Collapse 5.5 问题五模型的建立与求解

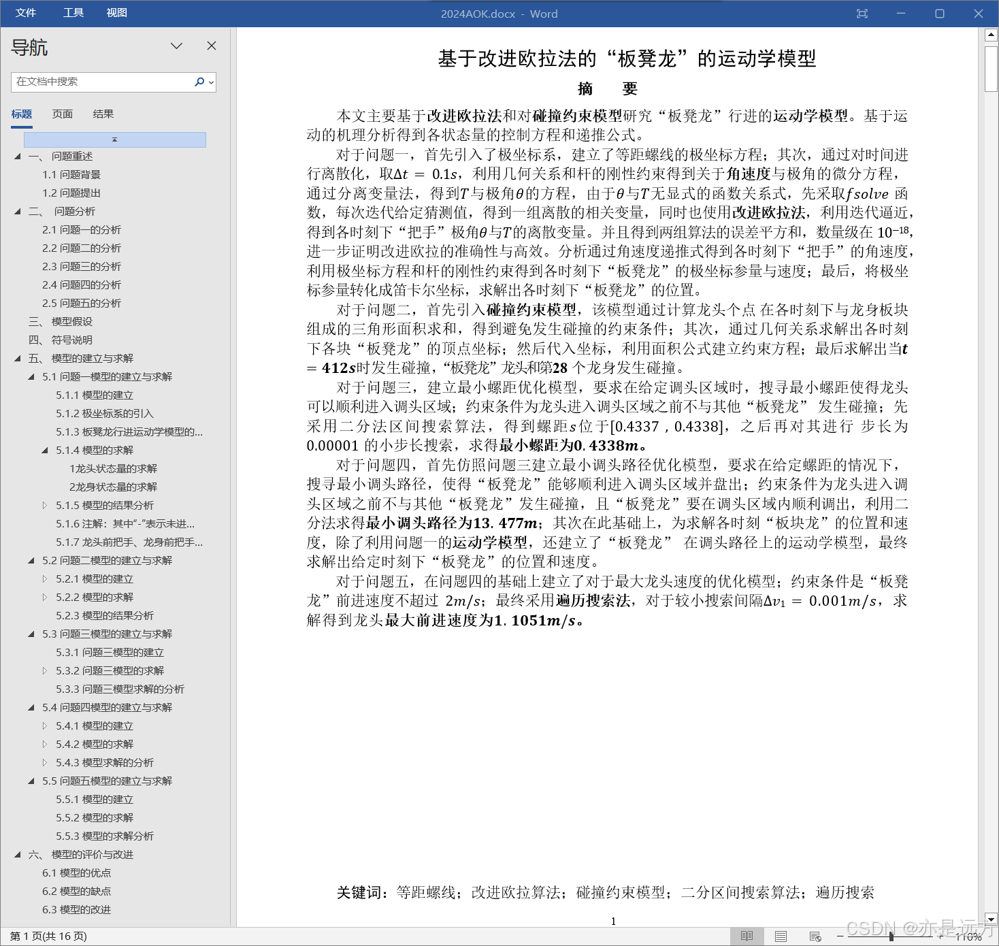[x=31, y=781]
